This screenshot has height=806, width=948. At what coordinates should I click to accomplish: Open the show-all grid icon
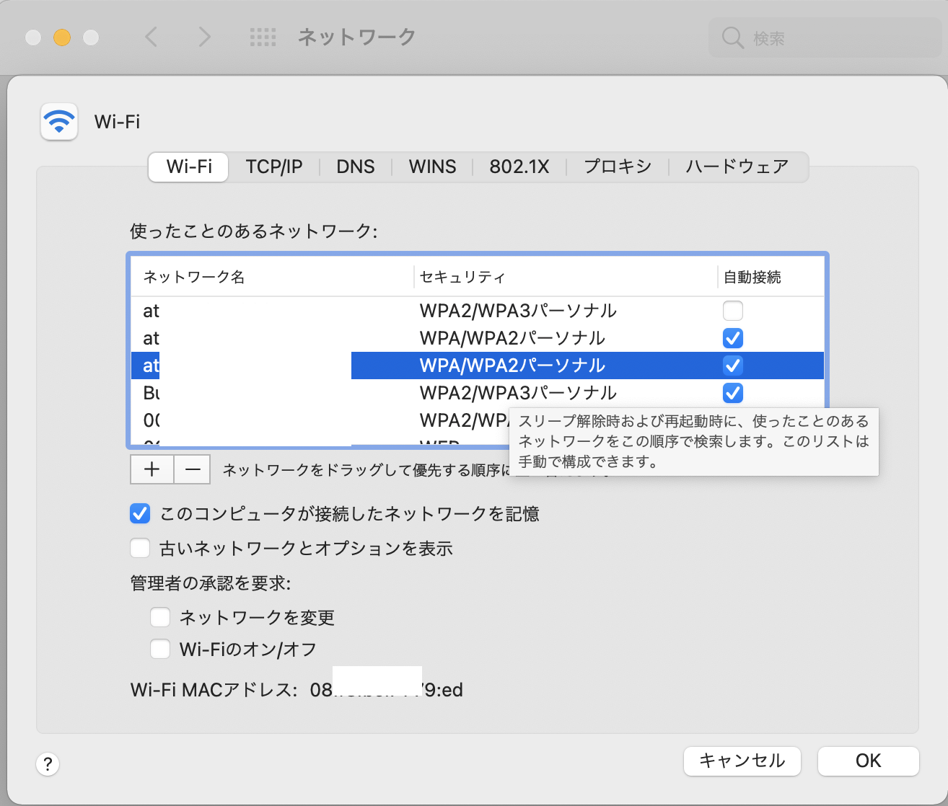click(263, 37)
